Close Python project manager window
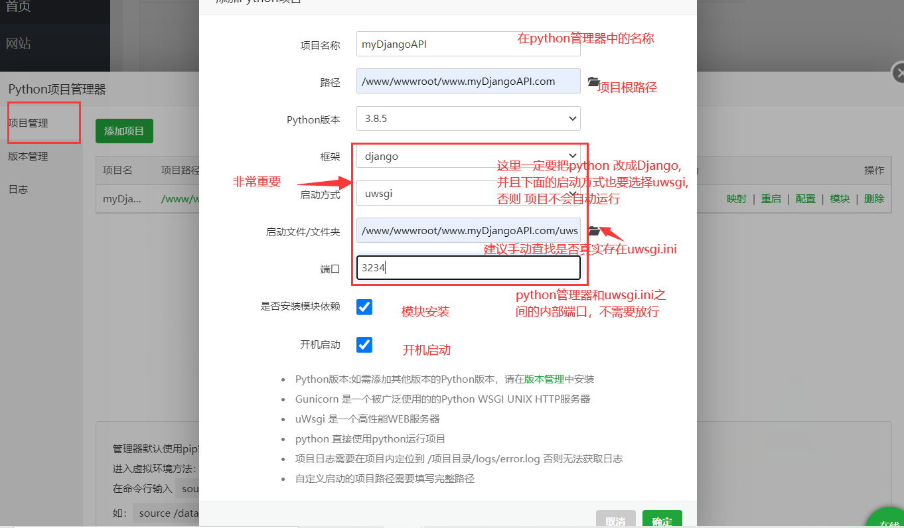The width and height of the screenshot is (904, 528). coord(898,72)
